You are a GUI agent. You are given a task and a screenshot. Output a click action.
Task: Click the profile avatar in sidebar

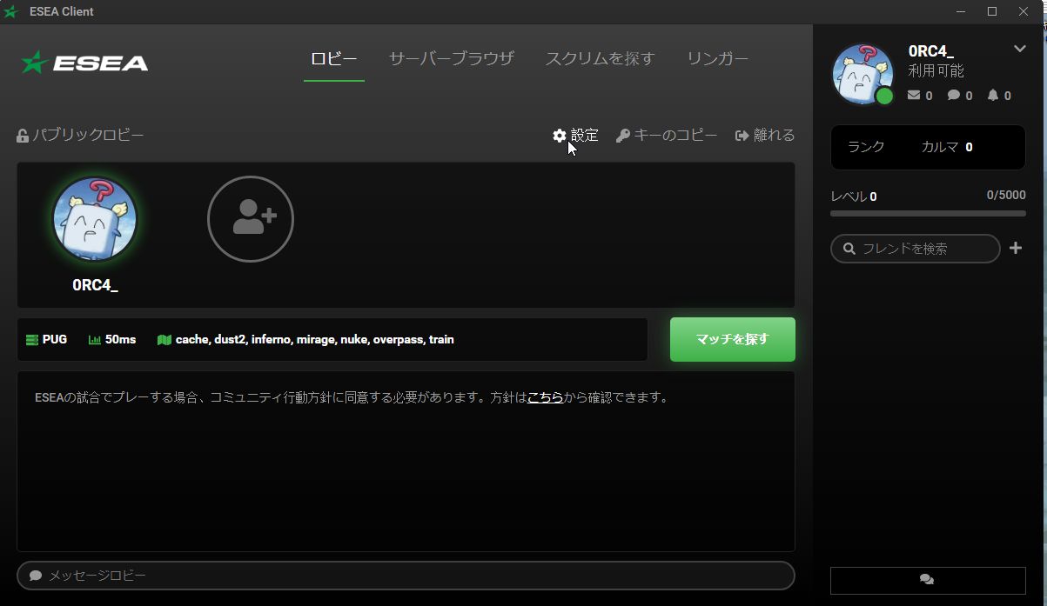pyautogui.click(x=862, y=74)
